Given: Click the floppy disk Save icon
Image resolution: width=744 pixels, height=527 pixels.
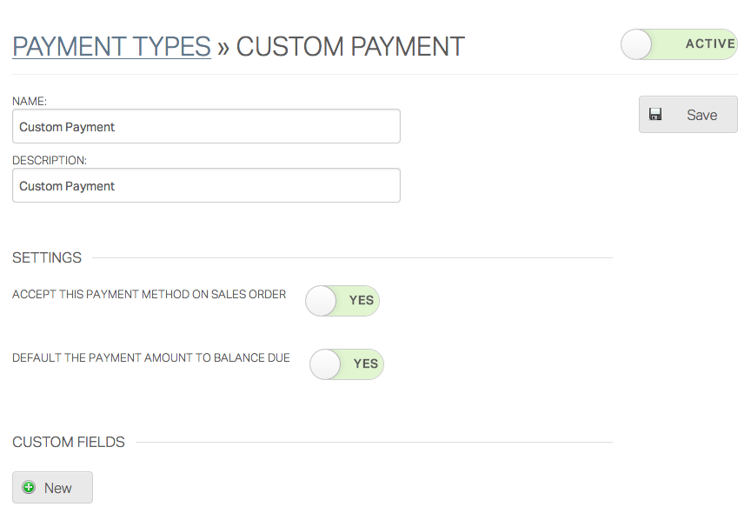Looking at the screenshot, I should [x=655, y=113].
